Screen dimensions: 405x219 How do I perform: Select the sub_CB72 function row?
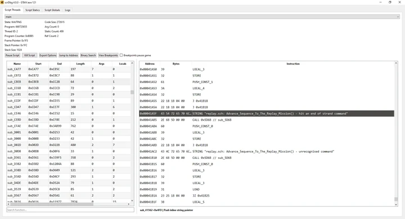[69, 76]
